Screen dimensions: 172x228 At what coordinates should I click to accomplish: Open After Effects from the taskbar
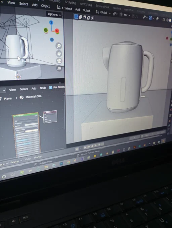tap(82, 159)
